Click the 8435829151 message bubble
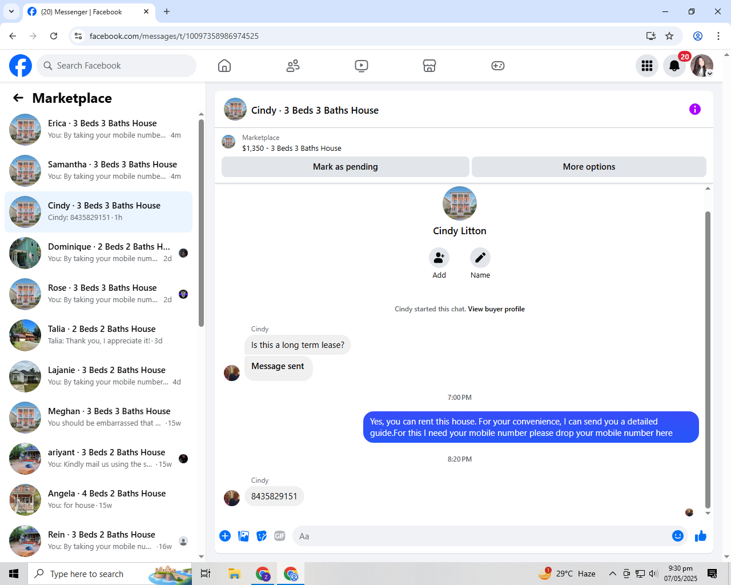Screen dimensions: 731x585 [x=274, y=496]
